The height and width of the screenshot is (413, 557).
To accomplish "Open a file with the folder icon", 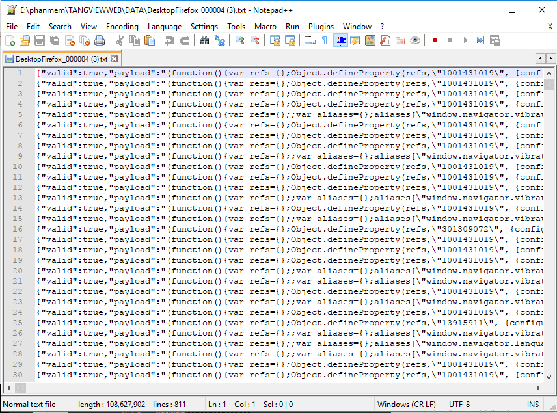I will point(25,41).
